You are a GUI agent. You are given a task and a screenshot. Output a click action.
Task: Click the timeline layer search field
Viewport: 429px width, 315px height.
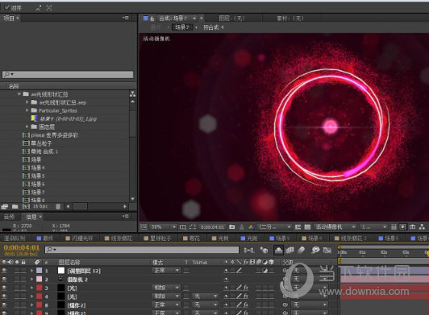click(x=142, y=250)
